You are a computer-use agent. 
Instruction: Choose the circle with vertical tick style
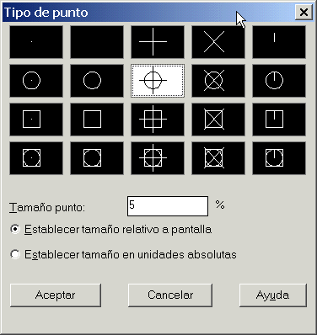[279, 81]
